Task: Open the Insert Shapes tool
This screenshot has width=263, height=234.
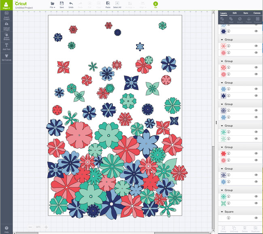Action: point(6,36)
